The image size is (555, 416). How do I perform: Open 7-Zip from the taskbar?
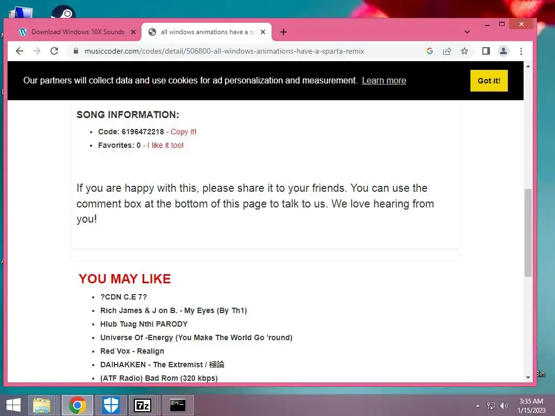pyautogui.click(x=143, y=405)
